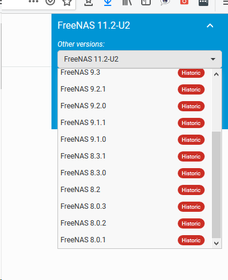Open the red camera extension
The image size is (228, 280).
click(184, 2)
